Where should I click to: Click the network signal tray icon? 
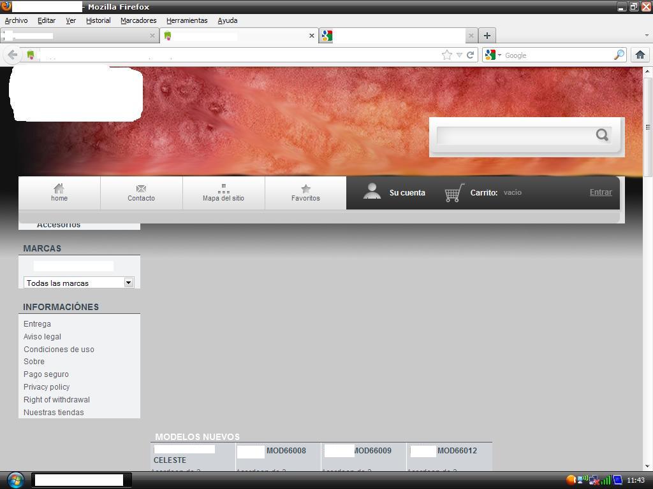pyautogui.click(x=605, y=480)
